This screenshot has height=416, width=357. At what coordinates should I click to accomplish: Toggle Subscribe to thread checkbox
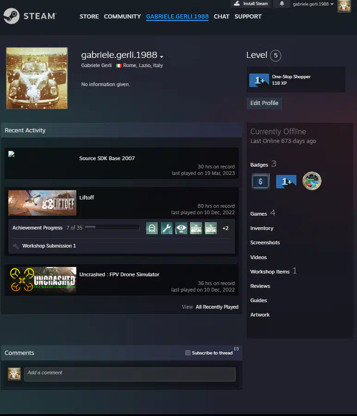[x=188, y=353]
